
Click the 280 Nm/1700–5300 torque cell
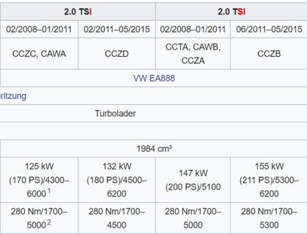tap(269, 218)
